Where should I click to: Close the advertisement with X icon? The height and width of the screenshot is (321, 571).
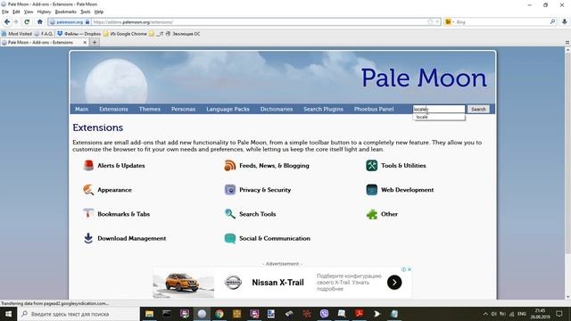point(410,269)
